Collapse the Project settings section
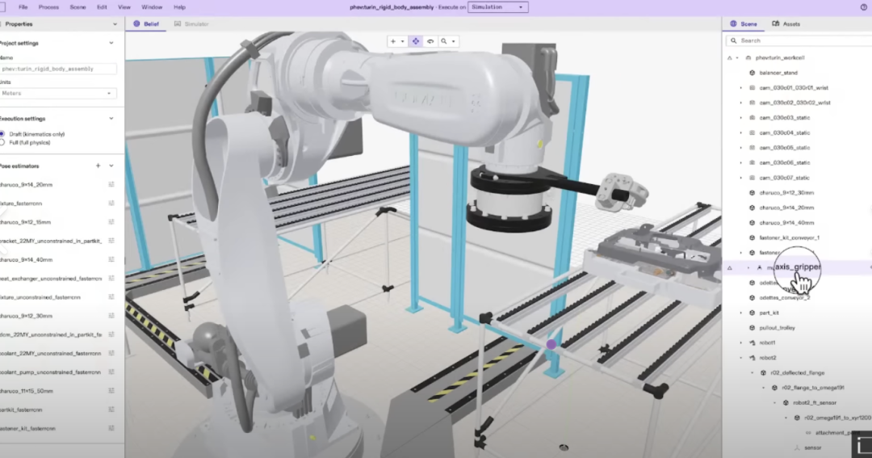Image resolution: width=872 pixels, height=458 pixels. [111, 43]
